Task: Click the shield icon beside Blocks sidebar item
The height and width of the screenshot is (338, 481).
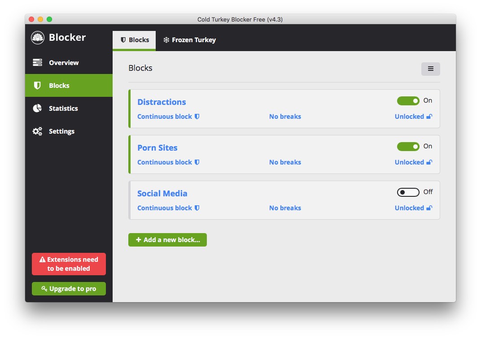Action: coord(37,85)
